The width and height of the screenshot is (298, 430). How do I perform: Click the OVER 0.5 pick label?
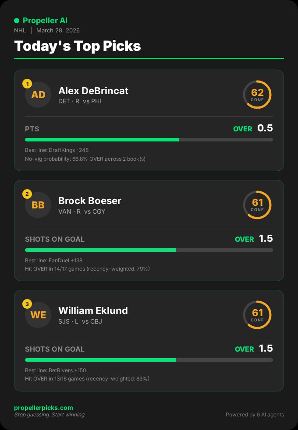253,128
